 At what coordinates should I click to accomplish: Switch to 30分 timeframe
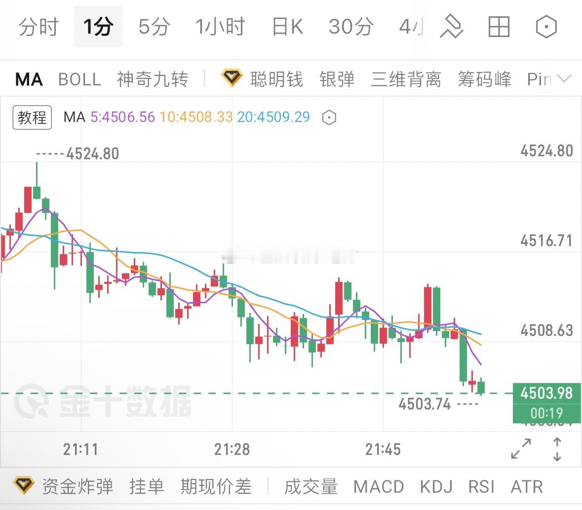click(351, 27)
